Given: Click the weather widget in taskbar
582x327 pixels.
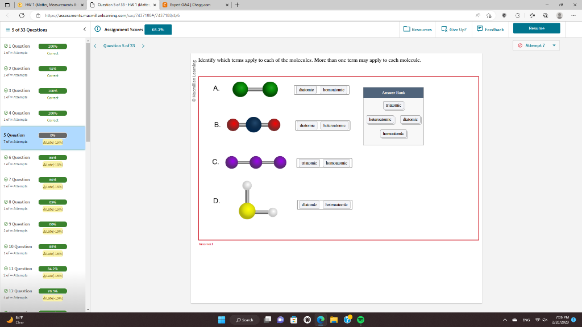Looking at the screenshot, I should [x=15, y=320].
